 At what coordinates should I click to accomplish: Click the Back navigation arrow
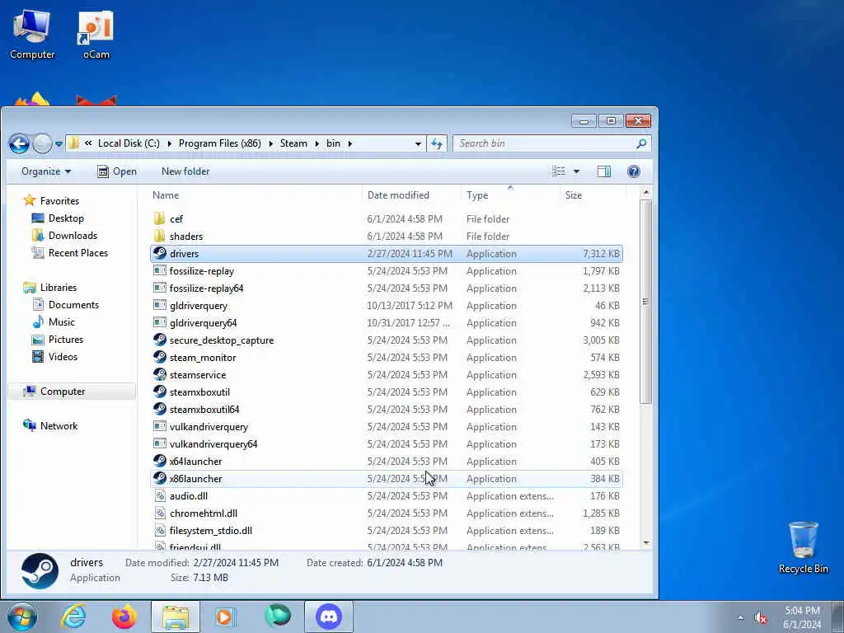(x=19, y=143)
